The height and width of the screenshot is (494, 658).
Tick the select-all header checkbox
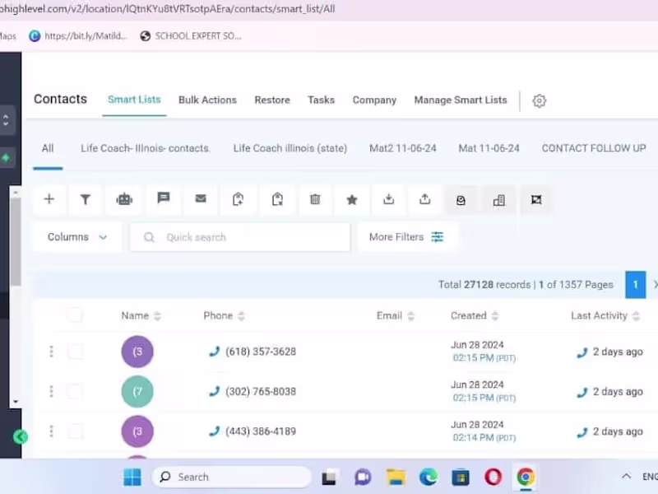pyautogui.click(x=75, y=315)
